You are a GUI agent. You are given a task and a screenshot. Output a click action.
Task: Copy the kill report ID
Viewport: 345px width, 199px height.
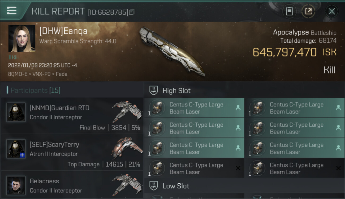pyautogui.click(x=132, y=12)
